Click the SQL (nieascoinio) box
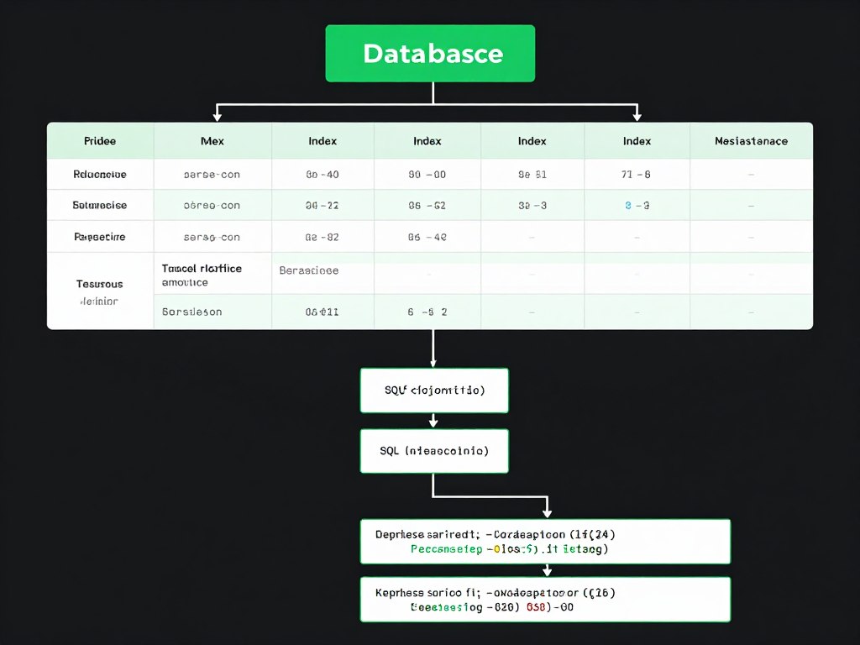The image size is (860, 645). point(434,451)
